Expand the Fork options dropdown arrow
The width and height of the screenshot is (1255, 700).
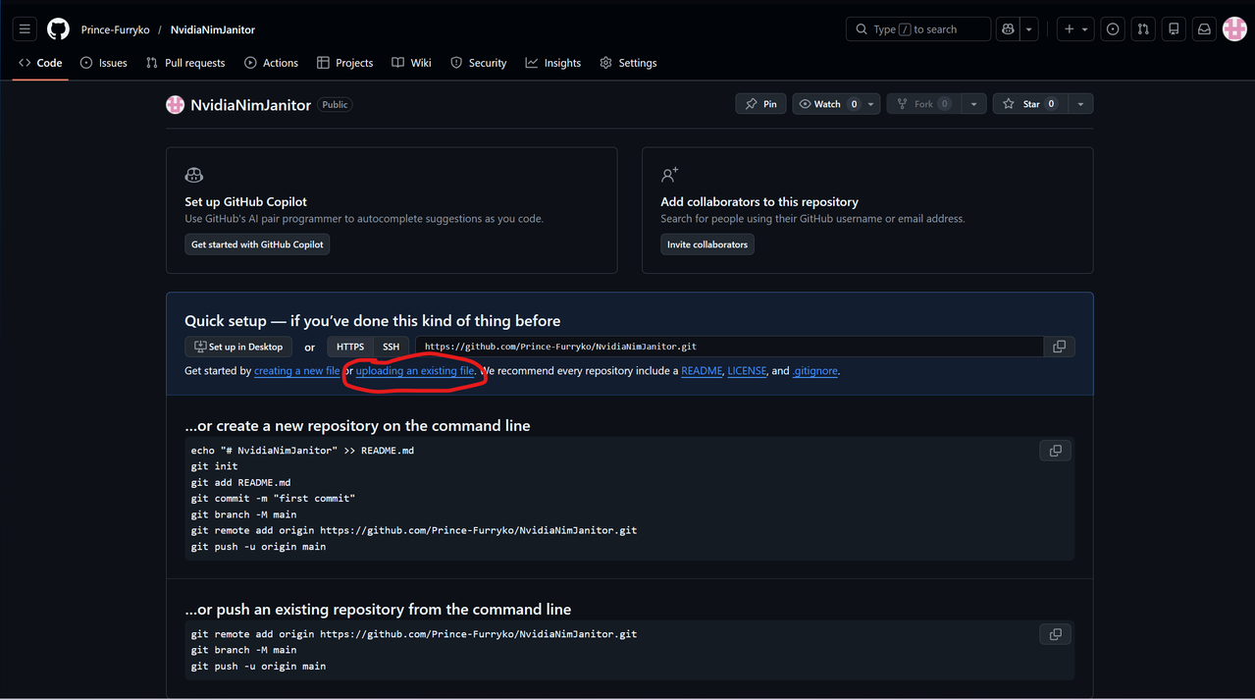(x=973, y=104)
